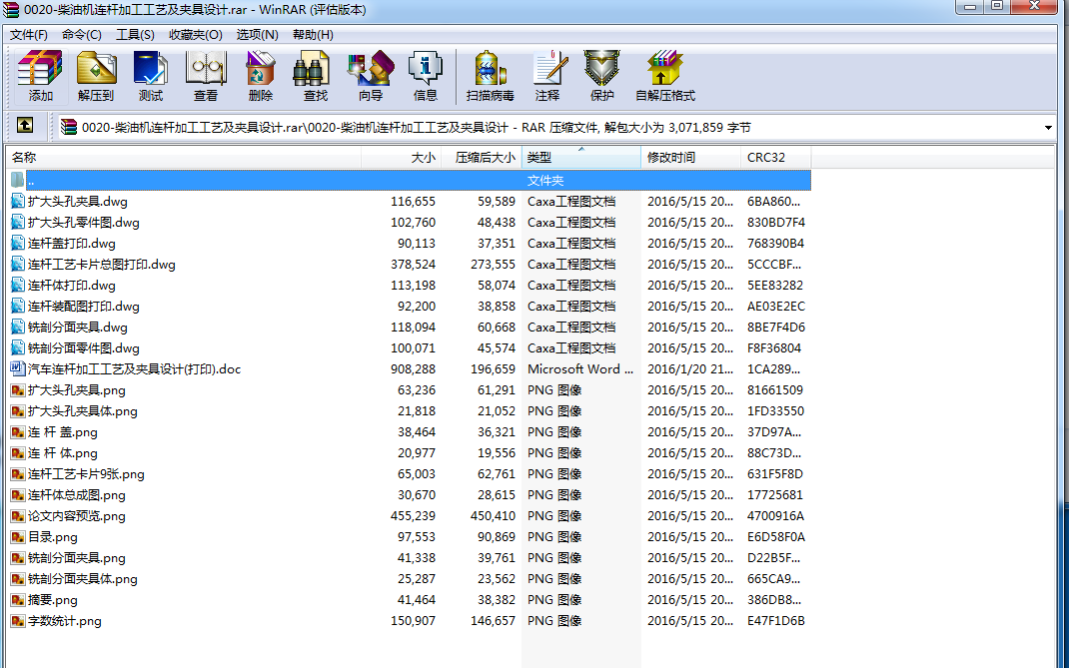The width and height of the screenshot is (1069, 668).
Task: Click icon of 摘要.png file
Action: pyautogui.click(x=18, y=600)
